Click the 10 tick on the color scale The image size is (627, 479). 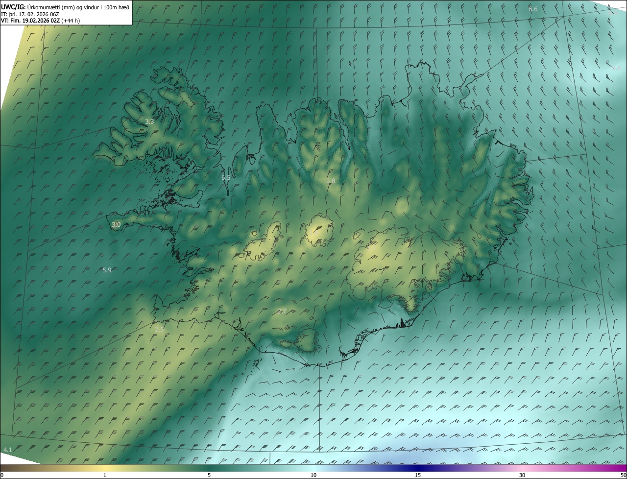tap(313, 475)
